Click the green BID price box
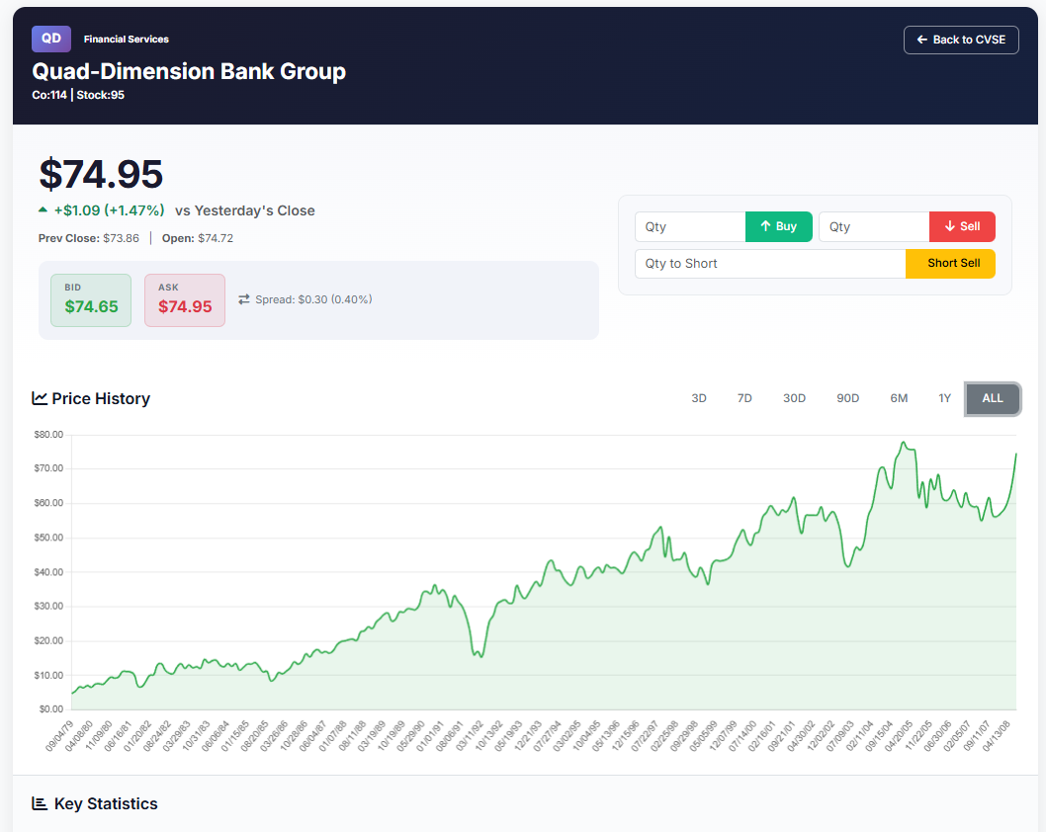This screenshot has height=832, width=1046. [x=91, y=299]
